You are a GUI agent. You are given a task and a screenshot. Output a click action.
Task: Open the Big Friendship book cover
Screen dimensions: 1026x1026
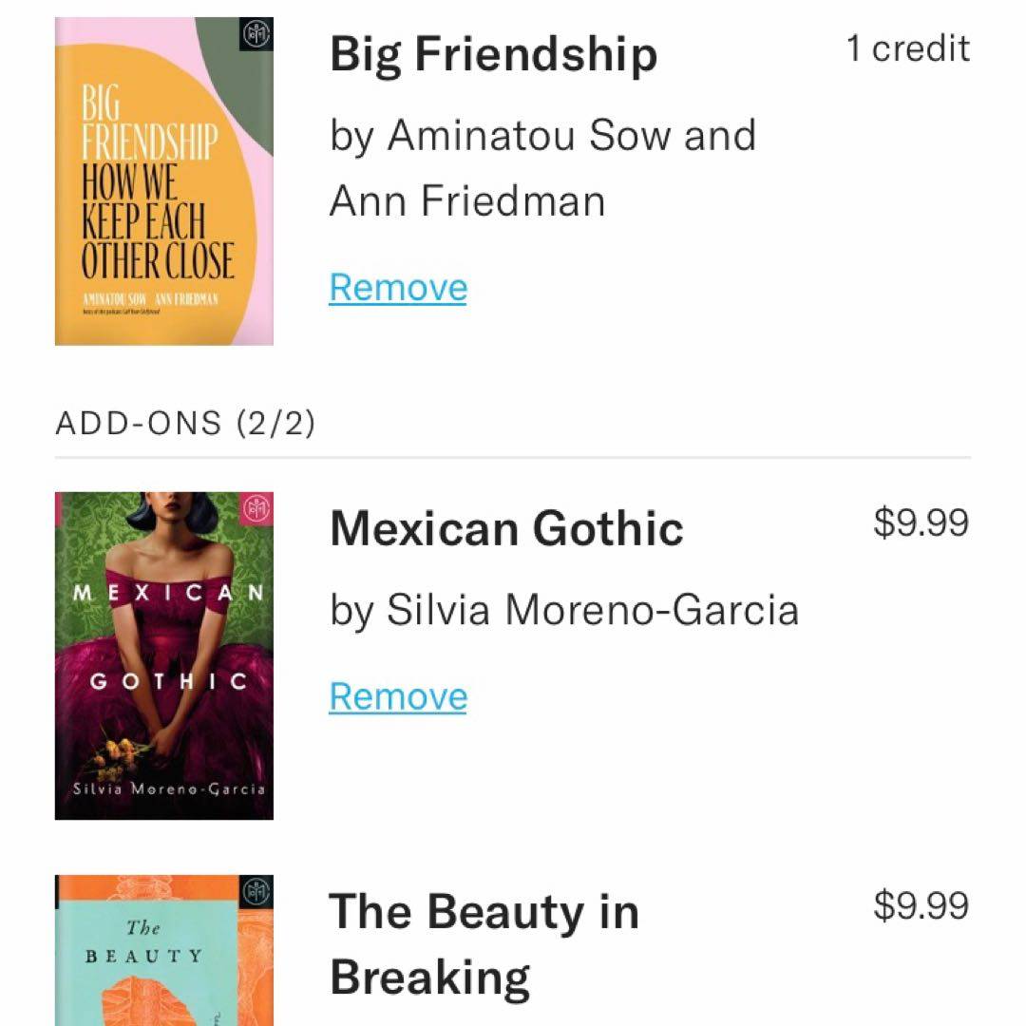click(163, 180)
